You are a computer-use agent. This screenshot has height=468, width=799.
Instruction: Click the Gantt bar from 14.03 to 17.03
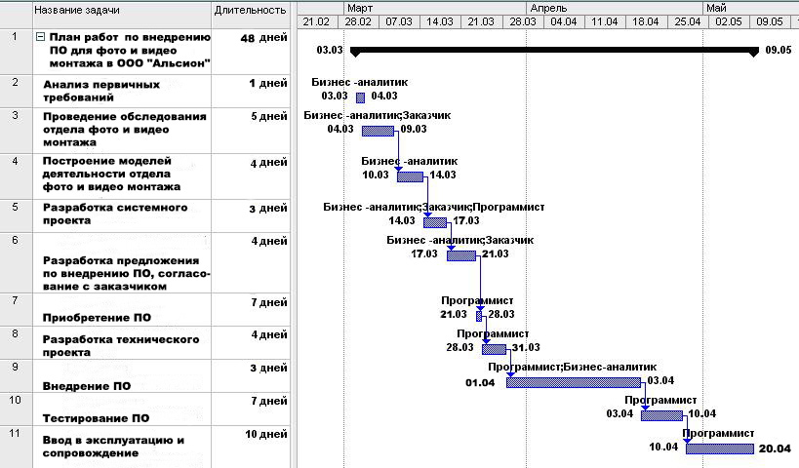point(435,222)
